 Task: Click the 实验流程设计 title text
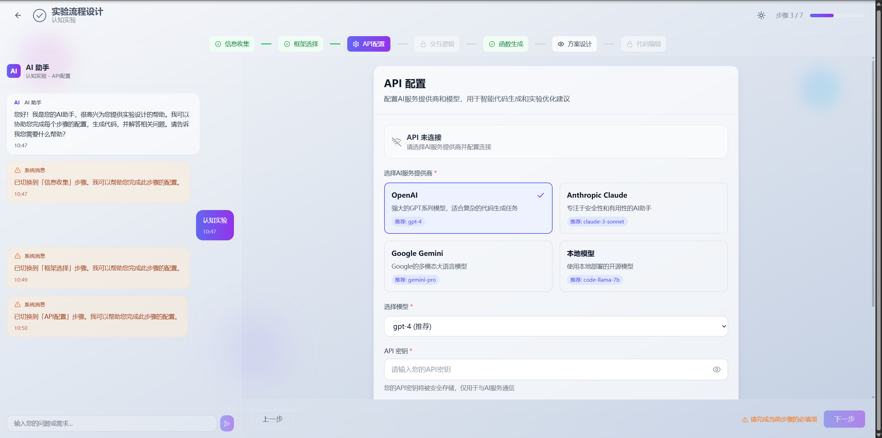[77, 12]
